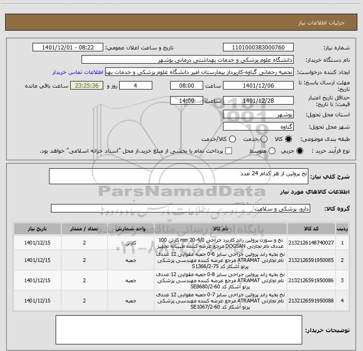Screen dimensions: 363x351
Task: Choose the جزیی purchase type radio
Action: [299, 151]
